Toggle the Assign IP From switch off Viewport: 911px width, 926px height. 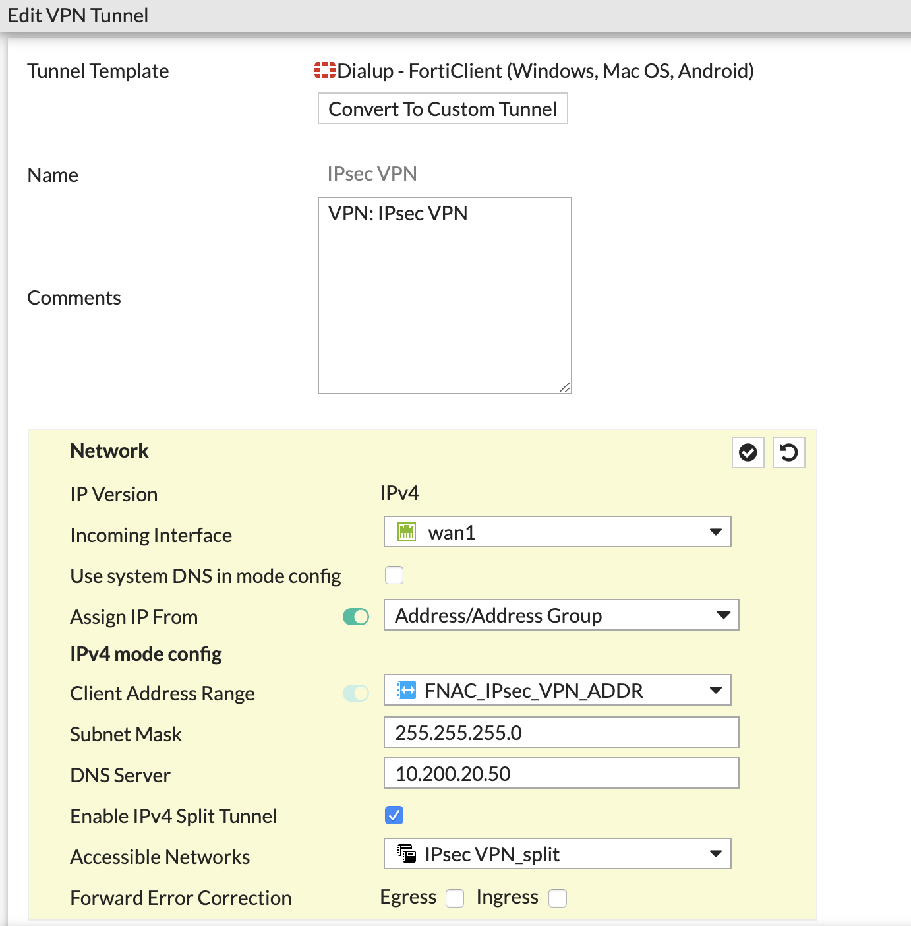coord(355,616)
